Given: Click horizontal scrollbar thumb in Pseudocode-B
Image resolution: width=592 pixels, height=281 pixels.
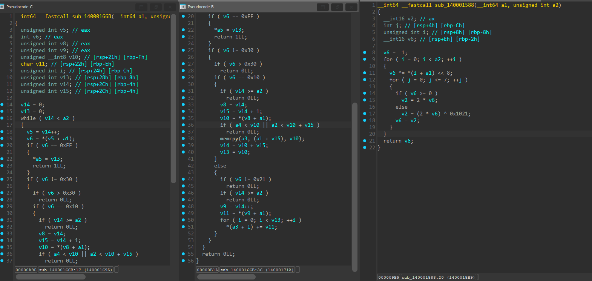Looking at the screenshot, I should click(226, 277).
